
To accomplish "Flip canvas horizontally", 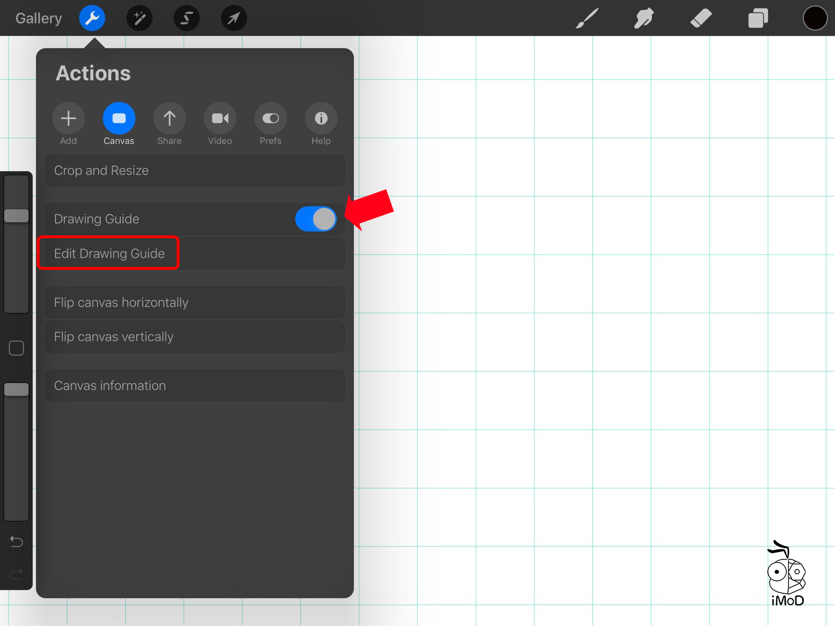I will 194,303.
